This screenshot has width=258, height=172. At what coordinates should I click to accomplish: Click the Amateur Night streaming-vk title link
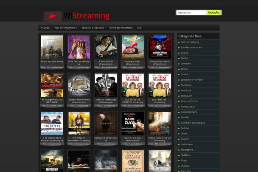132,63
